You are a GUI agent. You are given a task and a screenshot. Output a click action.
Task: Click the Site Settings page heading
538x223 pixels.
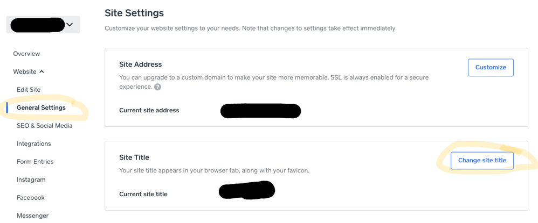pyautogui.click(x=134, y=12)
